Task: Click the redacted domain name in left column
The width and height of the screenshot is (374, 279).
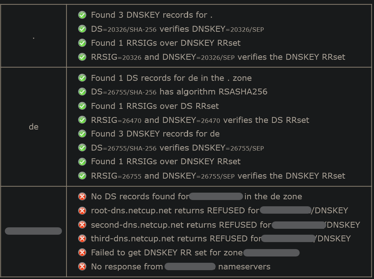Action: pos(33,231)
